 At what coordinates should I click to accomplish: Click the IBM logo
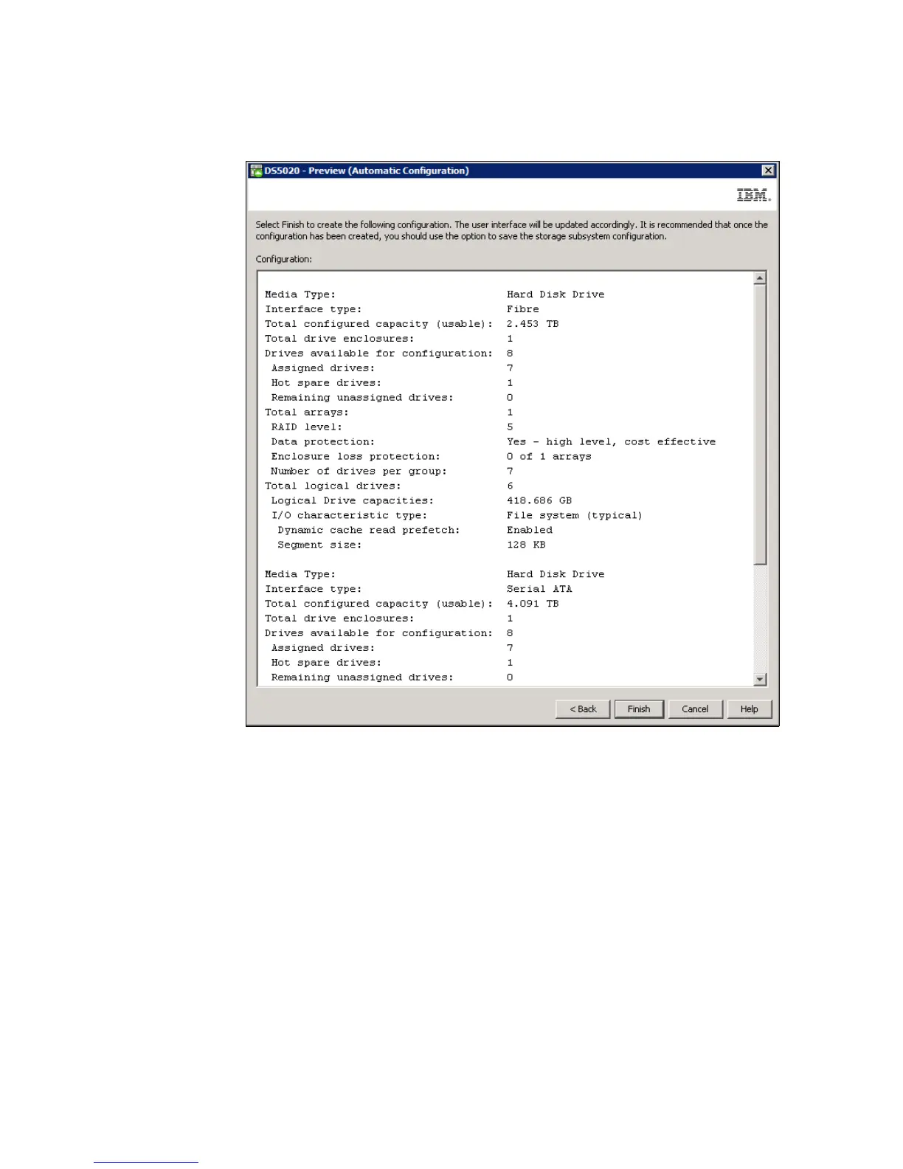(x=753, y=195)
